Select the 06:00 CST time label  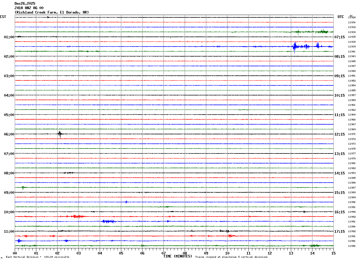tap(9, 134)
